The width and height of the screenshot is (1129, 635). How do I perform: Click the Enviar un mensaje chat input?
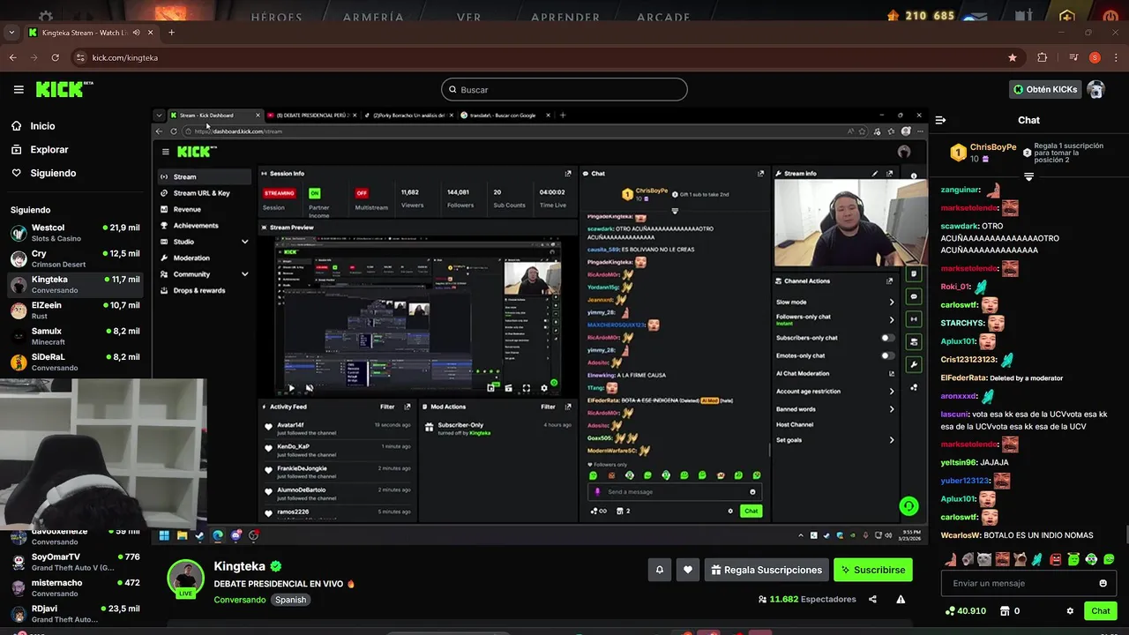pos(1028,583)
